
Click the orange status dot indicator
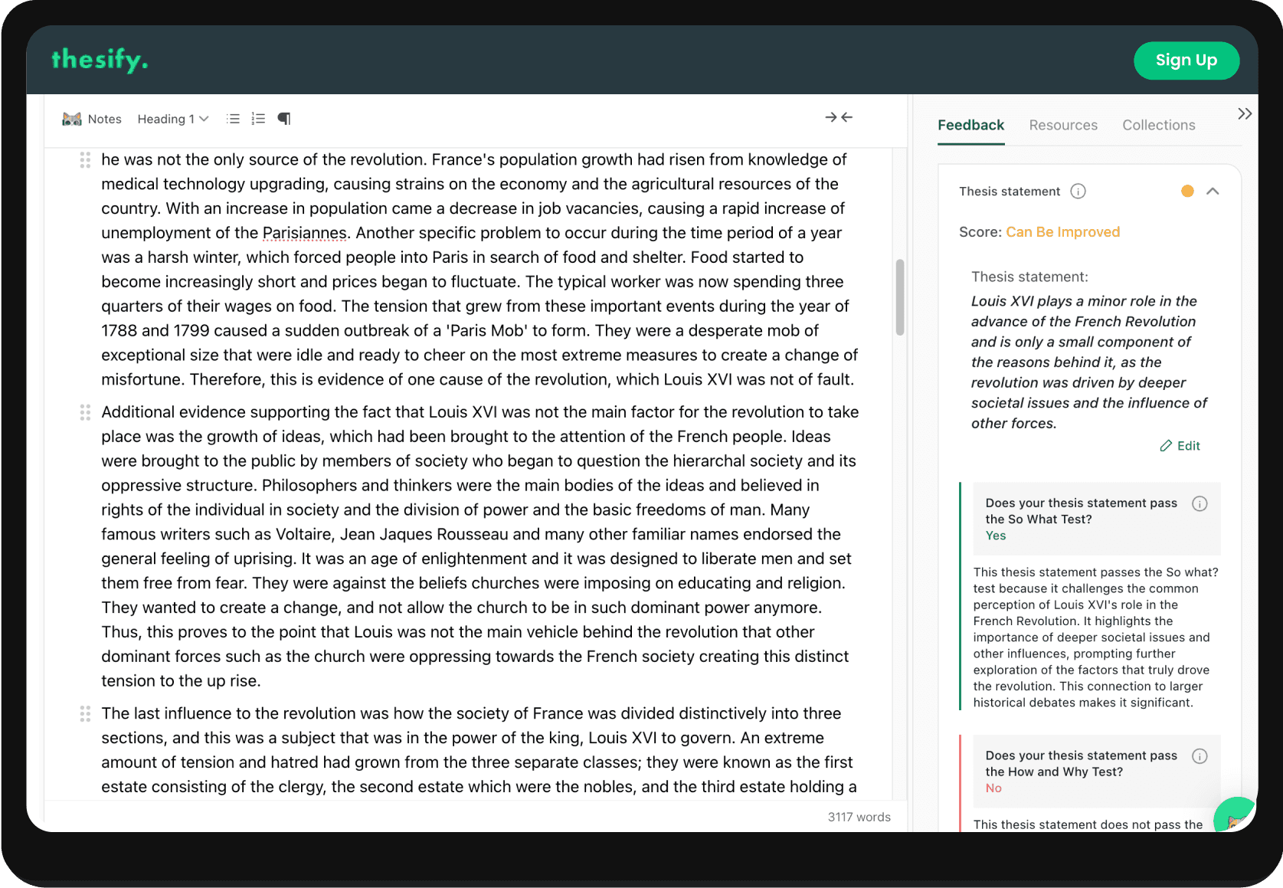pos(1187,192)
